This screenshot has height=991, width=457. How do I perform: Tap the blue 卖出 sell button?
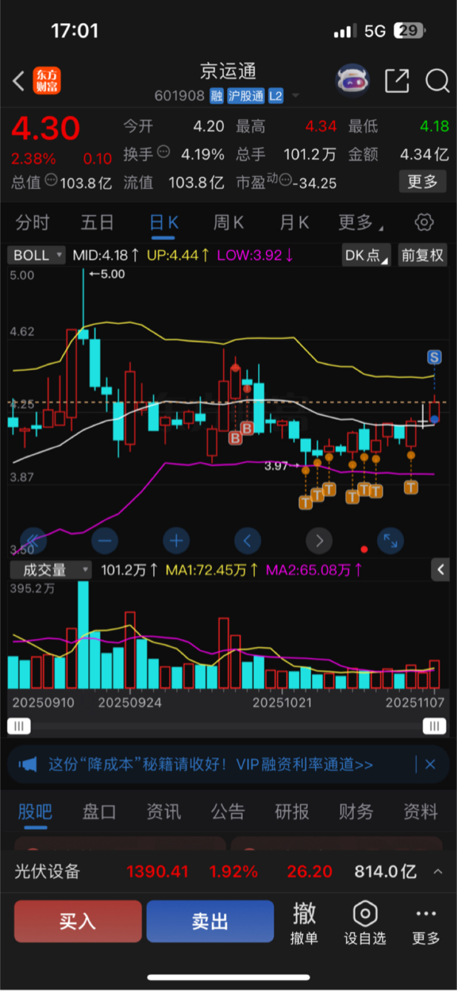click(x=210, y=921)
